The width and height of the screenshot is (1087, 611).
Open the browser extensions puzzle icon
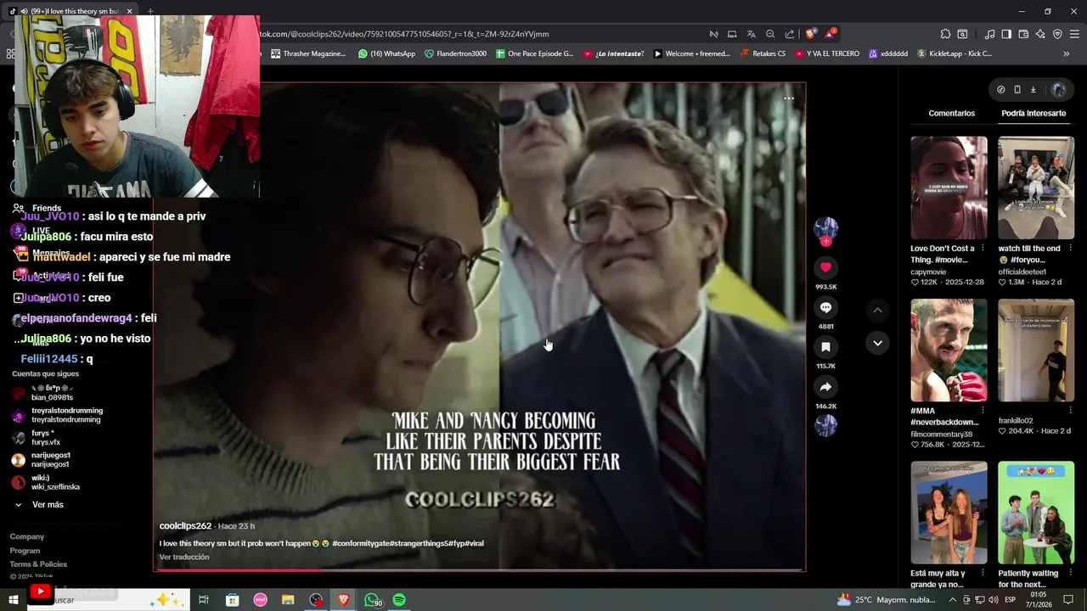coord(945,34)
